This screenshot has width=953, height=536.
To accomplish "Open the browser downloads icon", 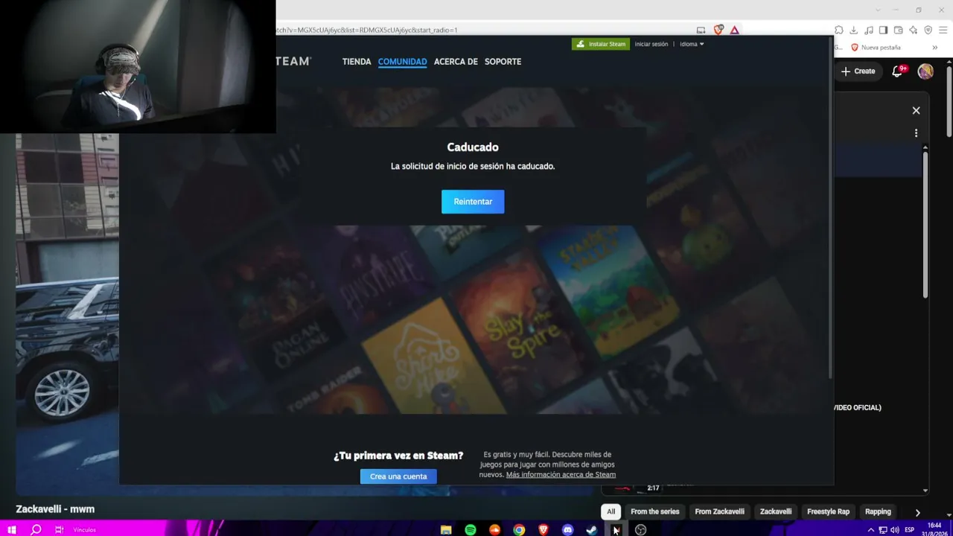I will 853,30.
